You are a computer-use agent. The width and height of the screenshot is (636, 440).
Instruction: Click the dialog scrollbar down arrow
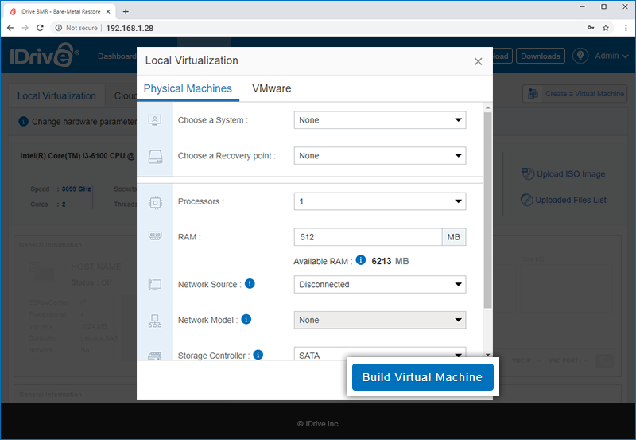tap(487, 355)
